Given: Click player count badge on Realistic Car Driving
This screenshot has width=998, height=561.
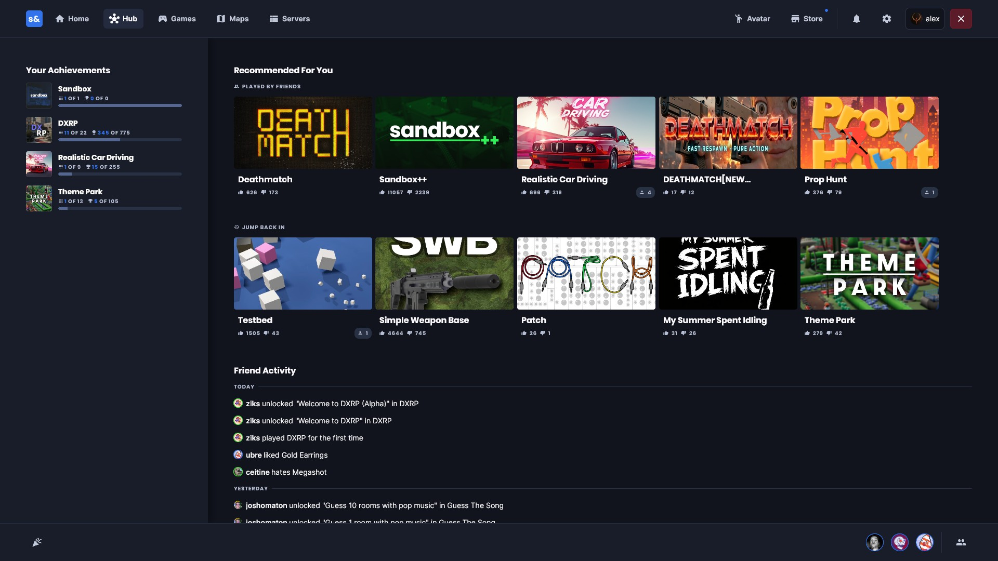Looking at the screenshot, I should [x=646, y=193].
